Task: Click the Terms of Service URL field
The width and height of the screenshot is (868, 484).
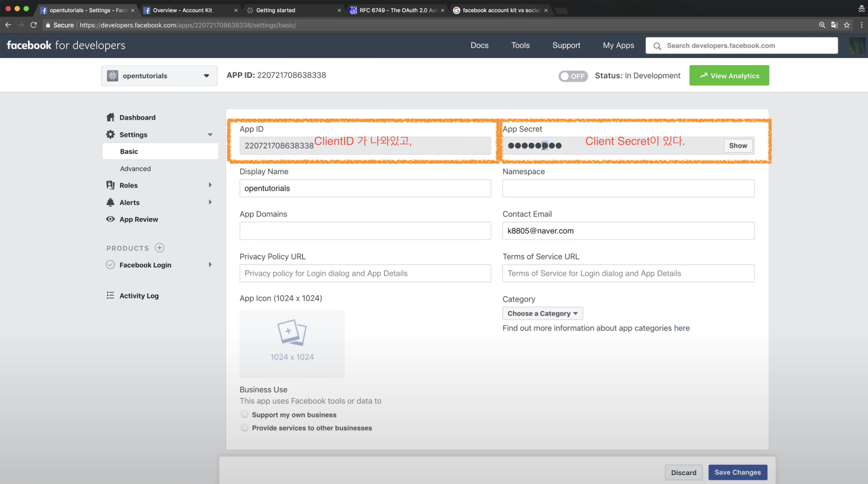Action: coord(628,273)
